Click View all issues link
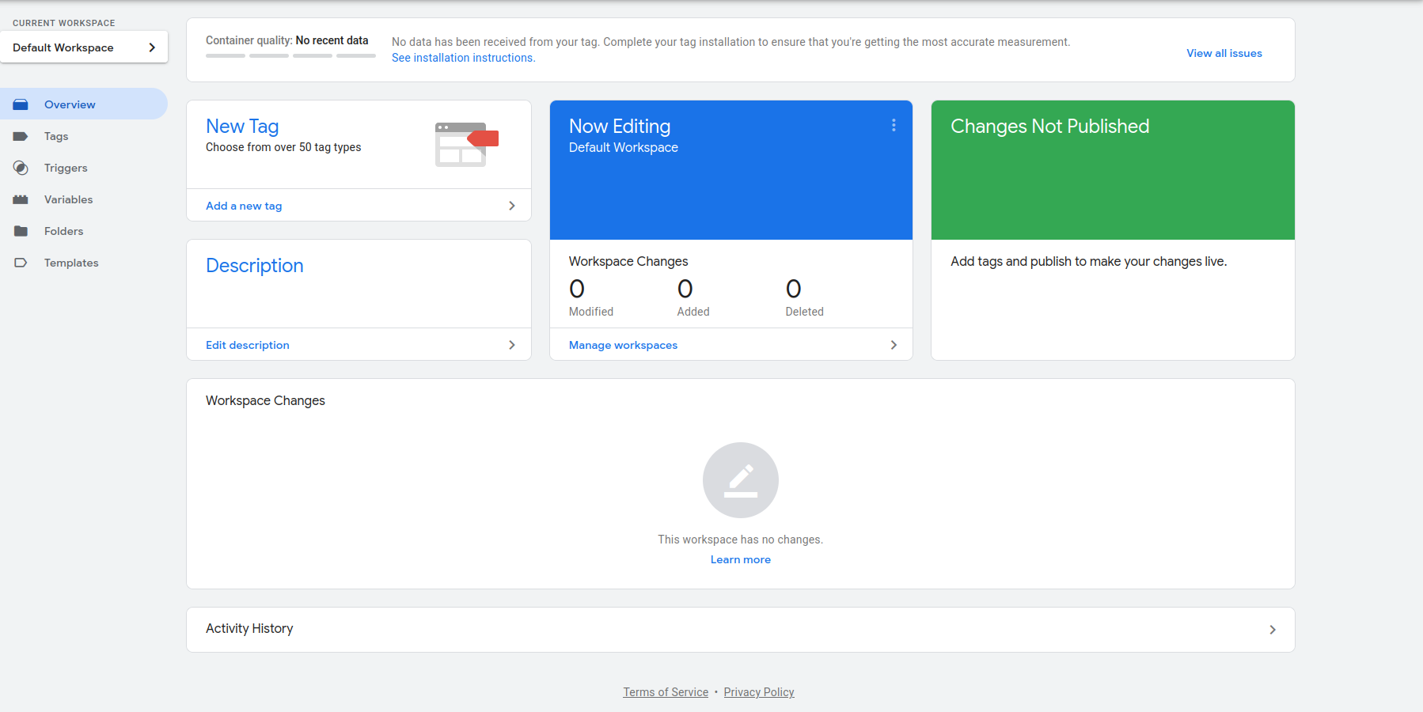Viewport: 1423px width, 712px height. [1224, 53]
